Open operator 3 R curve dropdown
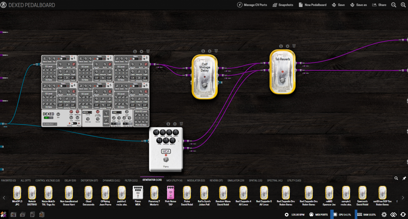Screen dimensions: 408x219 (x=145, y=78)
